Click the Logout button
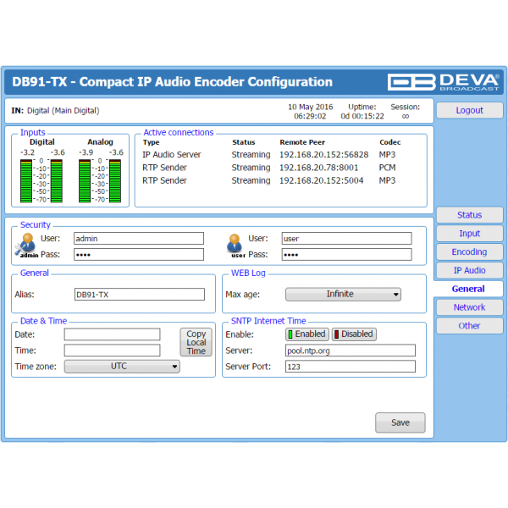 coord(469,110)
